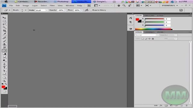
Task: Select the Clone Stamp tool
Action: pyautogui.click(x=4, y=44)
